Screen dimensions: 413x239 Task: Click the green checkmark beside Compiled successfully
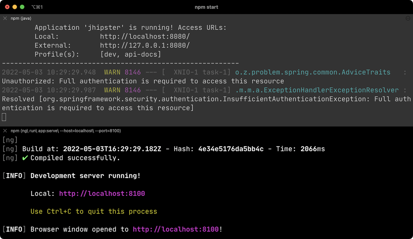pyautogui.click(x=25, y=158)
